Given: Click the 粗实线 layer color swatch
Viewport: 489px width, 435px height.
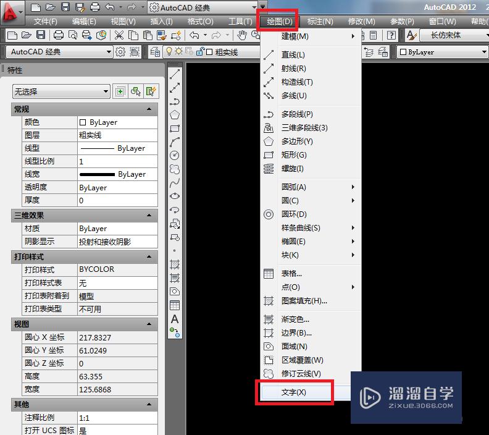Looking at the screenshot, I should (209, 52).
